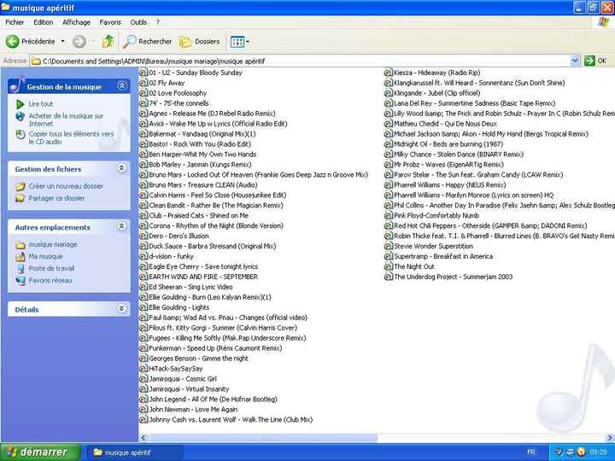Open the musique mariage location link

53,245
